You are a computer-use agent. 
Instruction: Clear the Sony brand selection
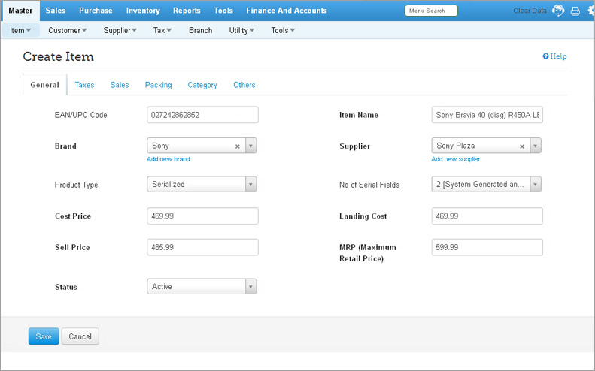click(238, 146)
